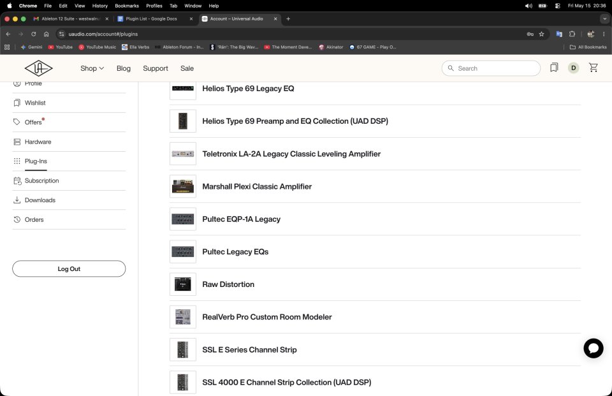Click the Wishlist sidebar icon
The width and height of the screenshot is (612, 396).
coord(17,103)
